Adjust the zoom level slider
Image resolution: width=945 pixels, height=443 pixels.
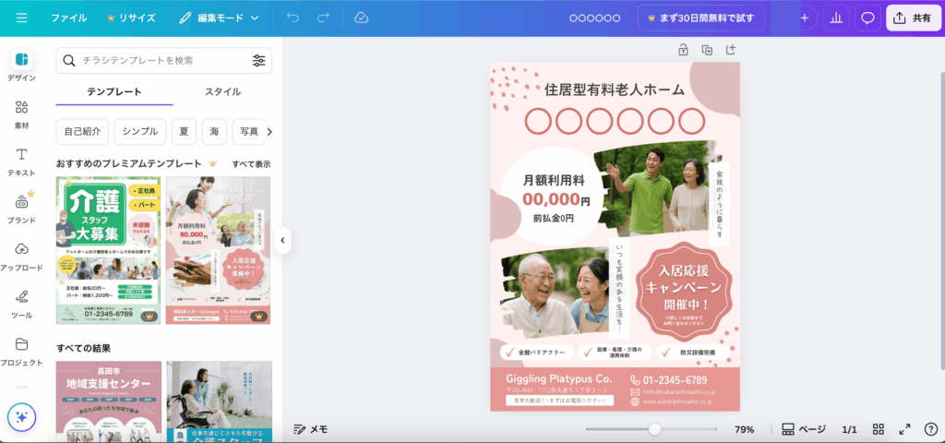(654, 429)
